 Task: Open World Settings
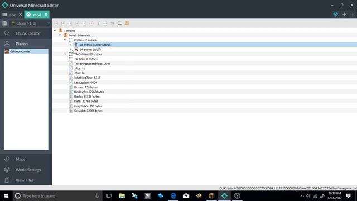tap(26, 170)
